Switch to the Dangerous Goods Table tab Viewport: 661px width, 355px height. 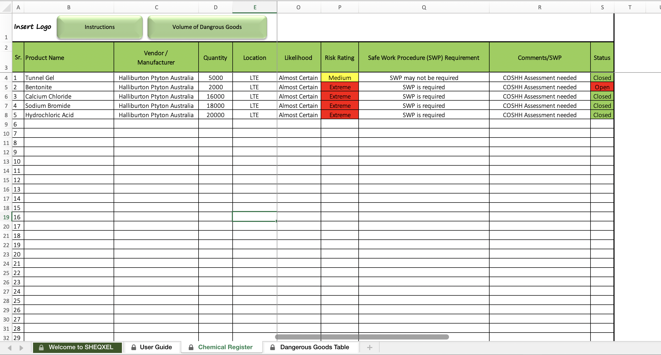pyautogui.click(x=315, y=347)
